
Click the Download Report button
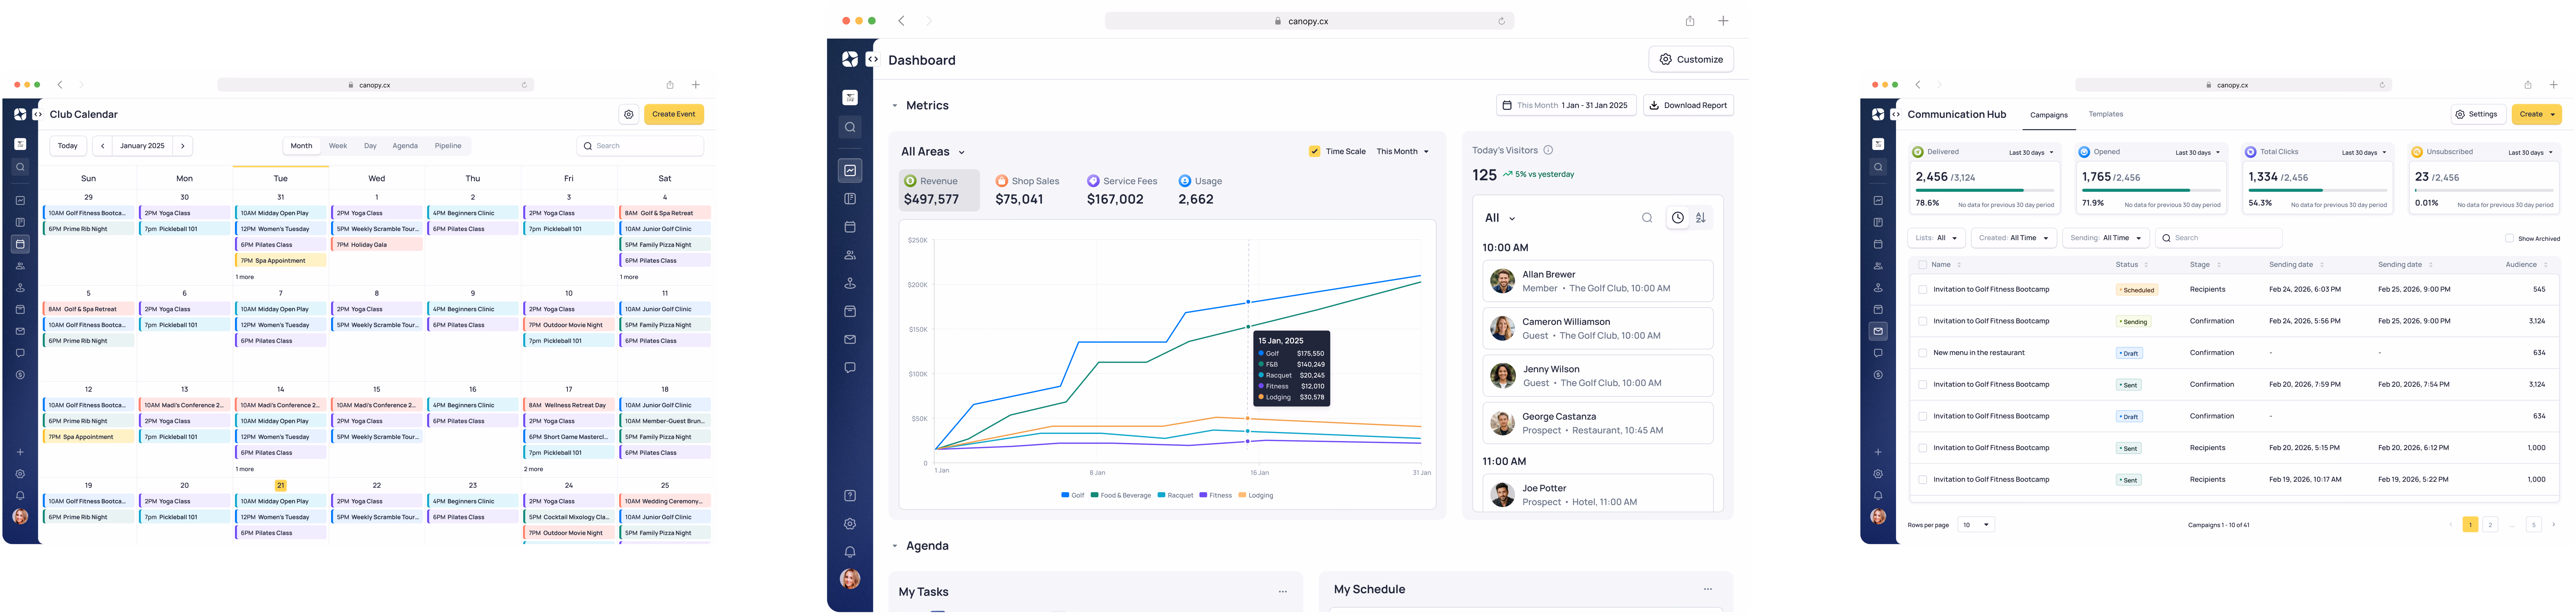1688,105
